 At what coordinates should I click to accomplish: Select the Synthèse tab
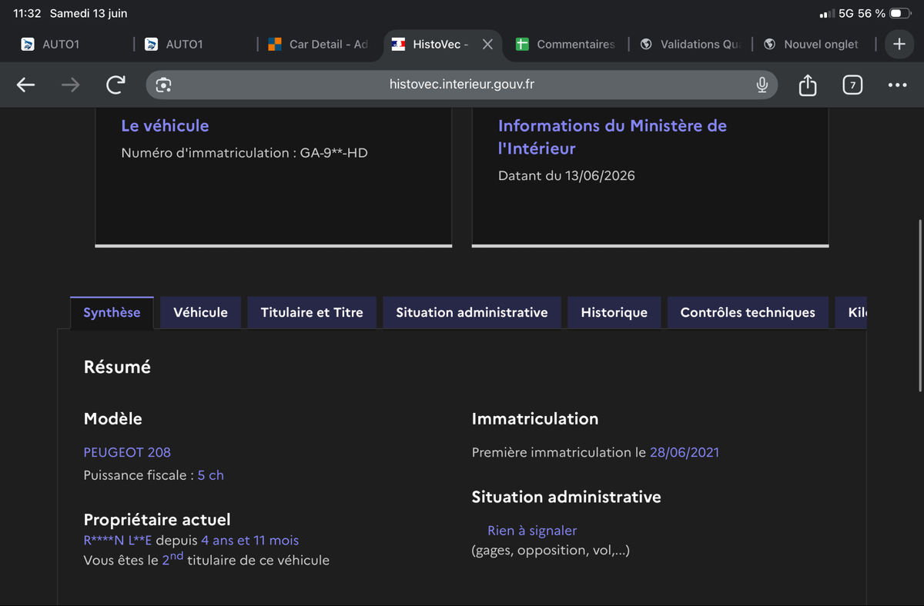click(x=112, y=312)
